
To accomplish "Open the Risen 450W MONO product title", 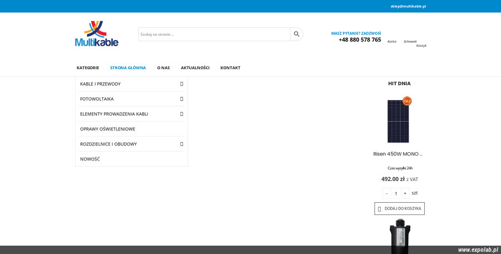I will (x=398, y=154).
